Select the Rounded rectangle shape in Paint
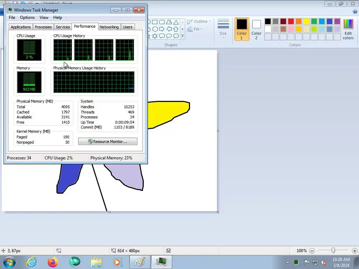The width and height of the screenshot is (359, 269). (x=162, y=22)
